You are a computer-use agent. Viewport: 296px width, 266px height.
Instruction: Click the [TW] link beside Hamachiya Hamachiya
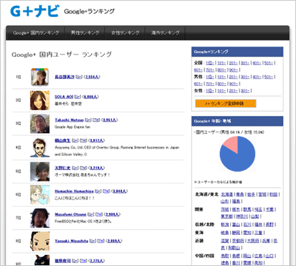pos(107,191)
